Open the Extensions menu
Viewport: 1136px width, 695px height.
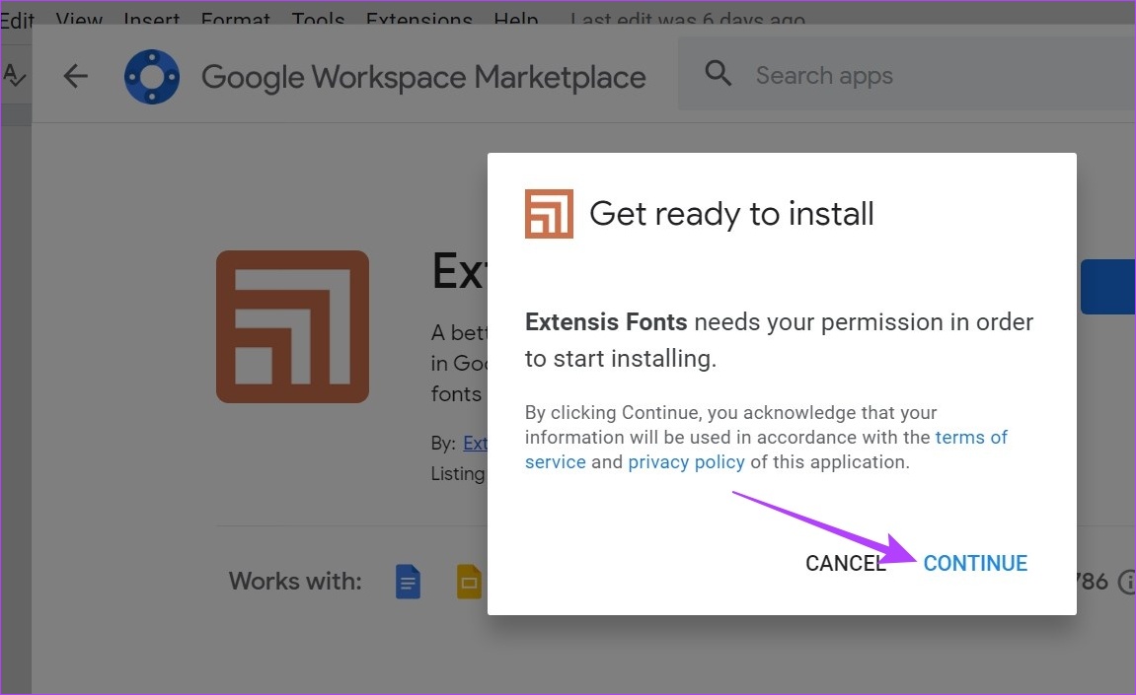click(x=418, y=19)
